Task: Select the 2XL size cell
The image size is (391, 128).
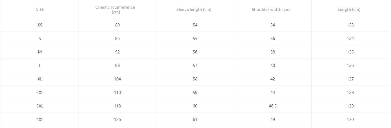Action: click(40, 93)
